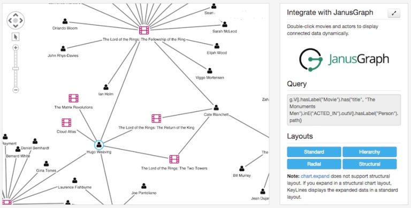The height and width of the screenshot is (208, 411).
Task: Select The Matrix Revolutions movie node
Action: coord(73,98)
